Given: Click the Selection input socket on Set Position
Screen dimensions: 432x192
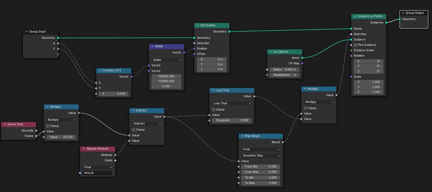Looking at the screenshot, I should (x=194, y=43).
